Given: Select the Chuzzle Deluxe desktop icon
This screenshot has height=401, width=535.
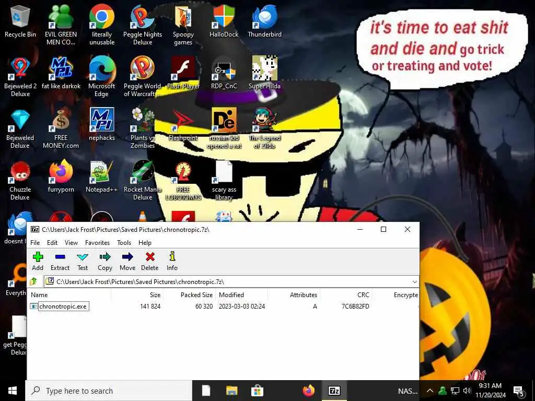Looking at the screenshot, I should pyautogui.click(x=20, y=180).
